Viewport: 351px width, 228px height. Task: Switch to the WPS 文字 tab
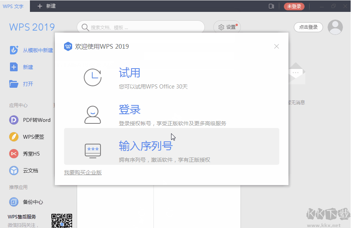(x=13, y=6)
